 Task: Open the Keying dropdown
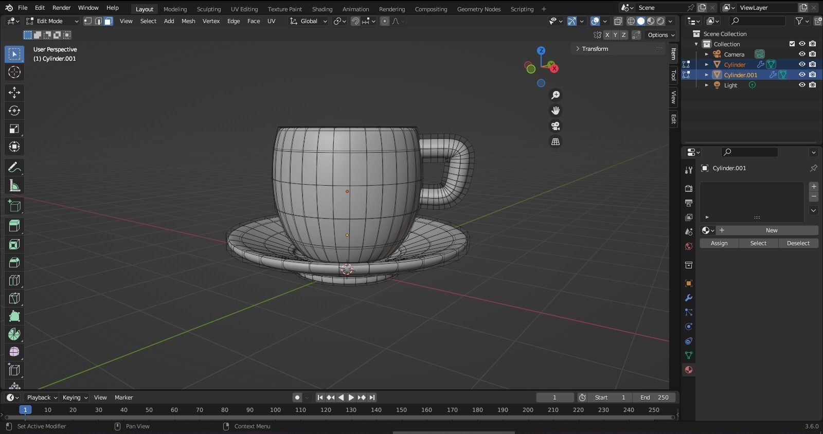(x=75, y=397)
